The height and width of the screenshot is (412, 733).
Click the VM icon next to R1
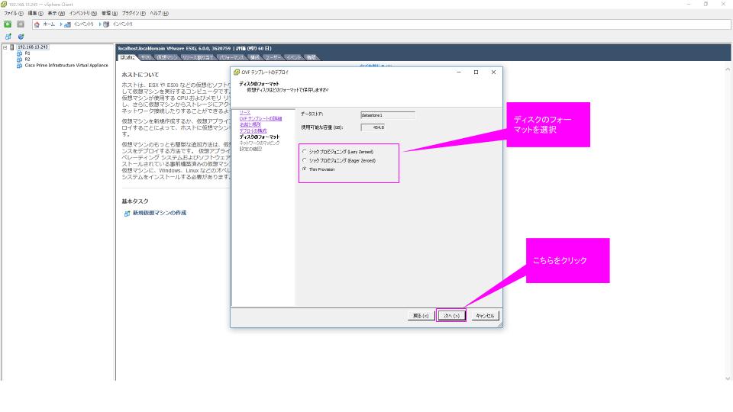coord(19,53)
